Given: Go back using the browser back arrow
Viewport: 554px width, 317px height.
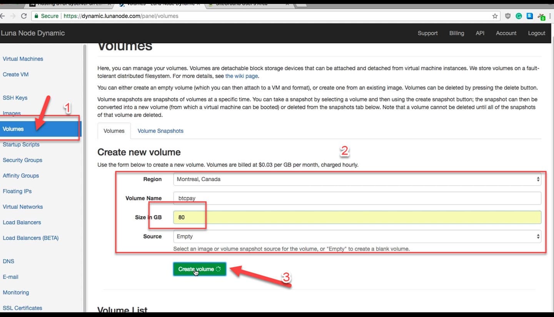Looking at the screenshot, I should (2, 16).
